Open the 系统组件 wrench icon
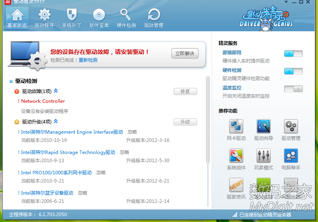This screenshot has width=318, height=222. pyautogui.click(x=236, y=156)
